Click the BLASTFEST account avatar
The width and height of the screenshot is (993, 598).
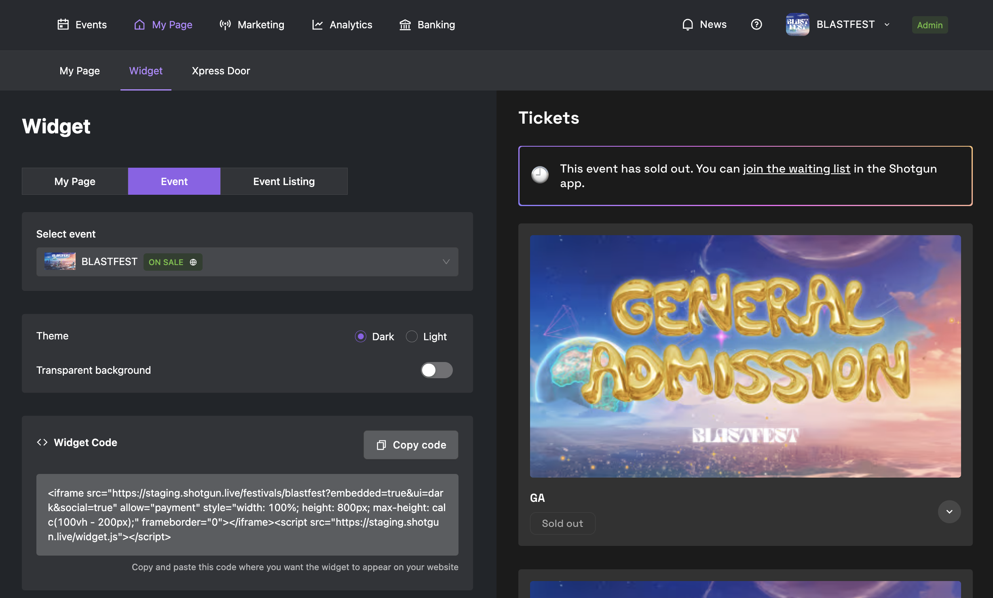(797, 25)
